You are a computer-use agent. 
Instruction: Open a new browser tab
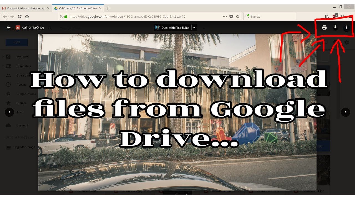[x=108, y=8]
